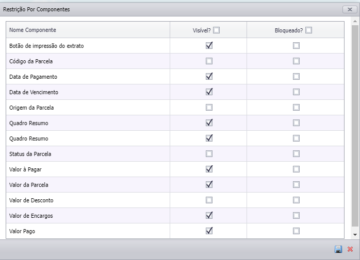360x260 pixels.
Task: Click the vertical scrollbar thumb
Action: [355, 126]
